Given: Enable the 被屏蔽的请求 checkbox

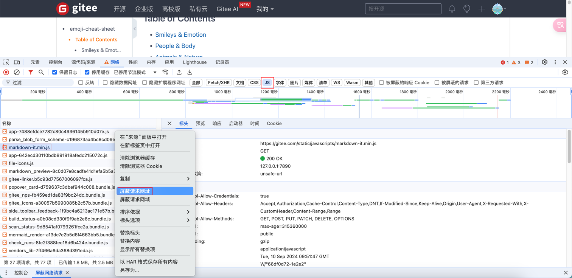Looking at the screenshot, I should [x=437, y=82].
